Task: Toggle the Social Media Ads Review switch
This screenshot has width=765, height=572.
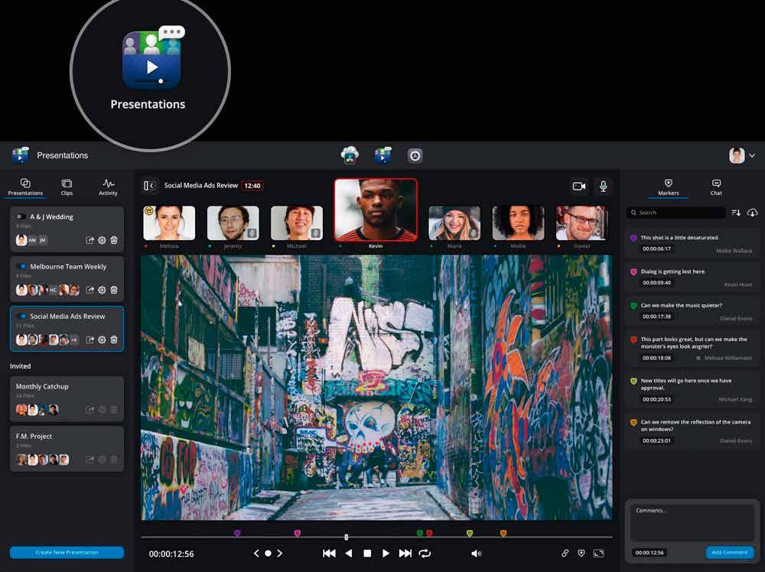Action: click(x=21, y=316)
